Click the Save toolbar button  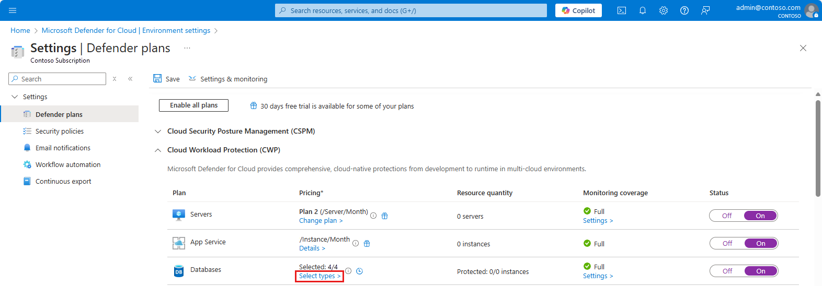166,79
